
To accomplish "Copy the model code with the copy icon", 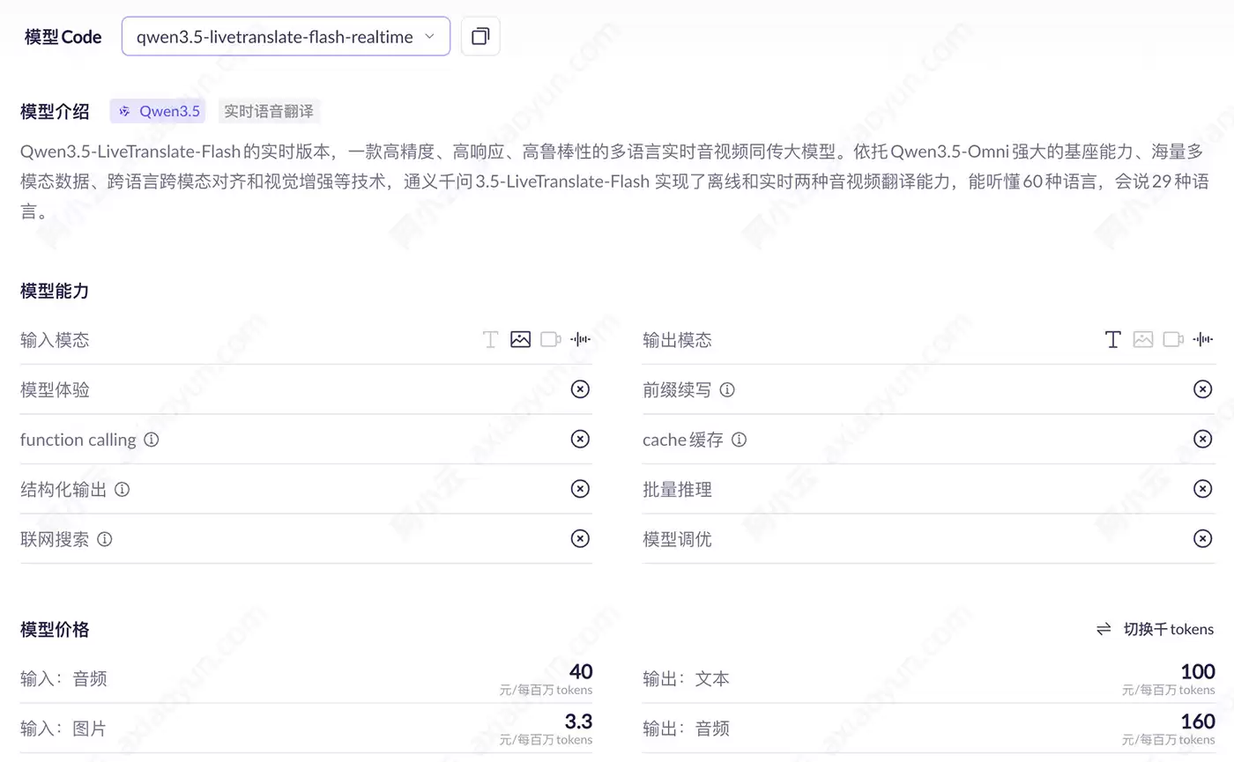I will 480,36.
